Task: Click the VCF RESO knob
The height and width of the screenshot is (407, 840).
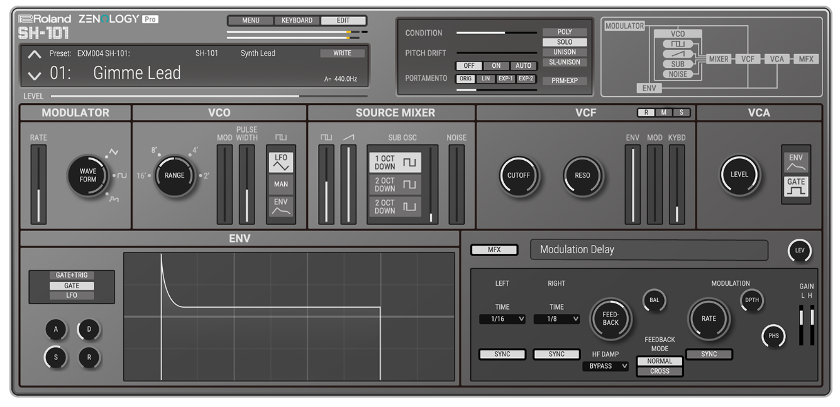Action: tap(582, 176)
